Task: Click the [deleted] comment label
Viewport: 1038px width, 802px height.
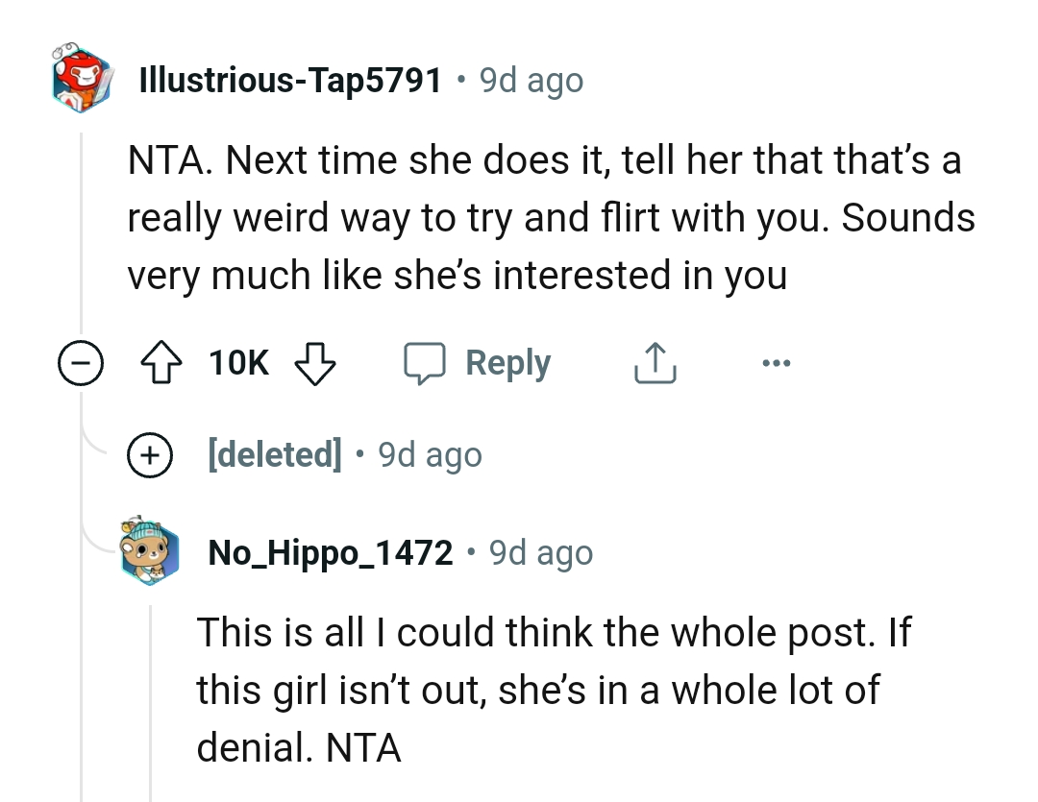Action: 276,454
